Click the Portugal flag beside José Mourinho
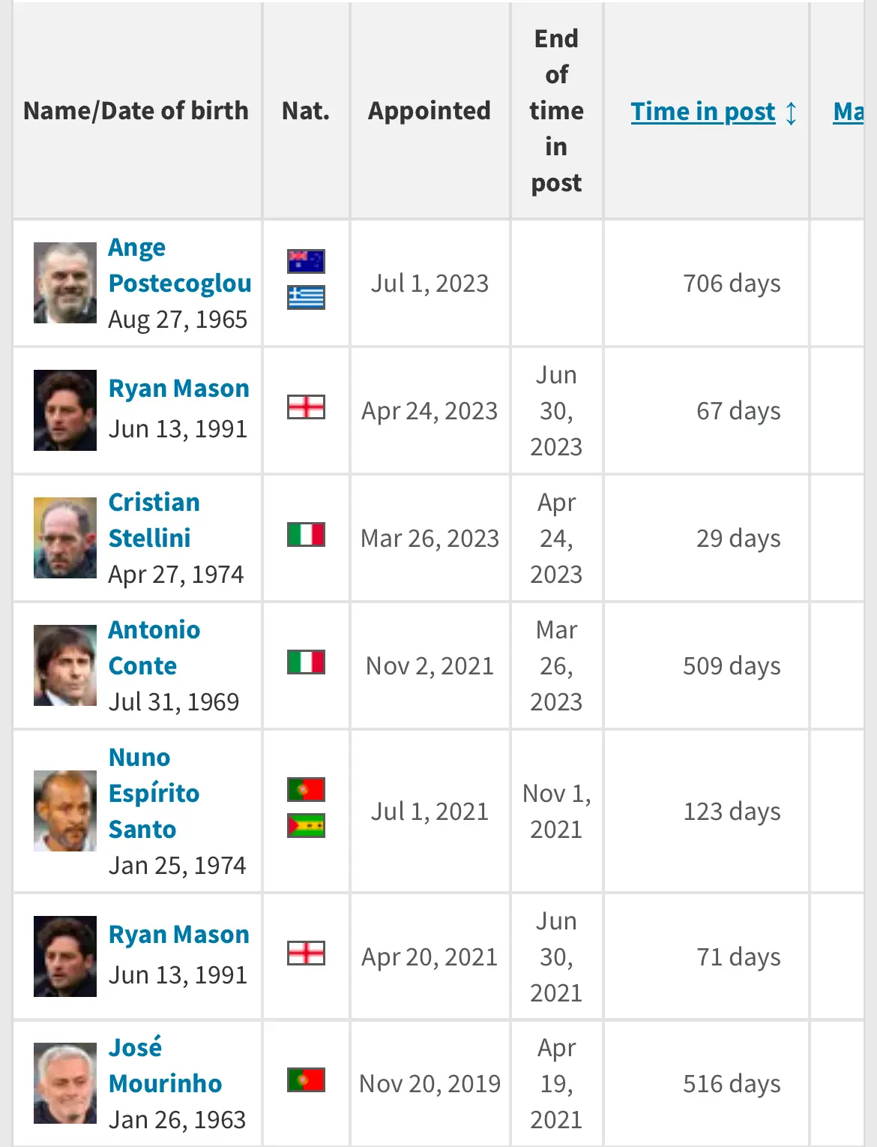The image size is (877, 1147). (x=306, y=1080)
